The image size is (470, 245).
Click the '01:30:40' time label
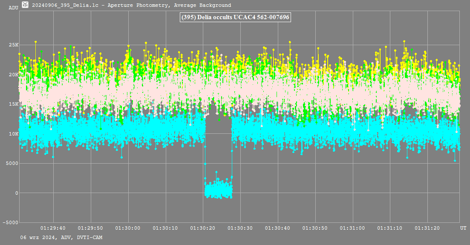point(277,228)
